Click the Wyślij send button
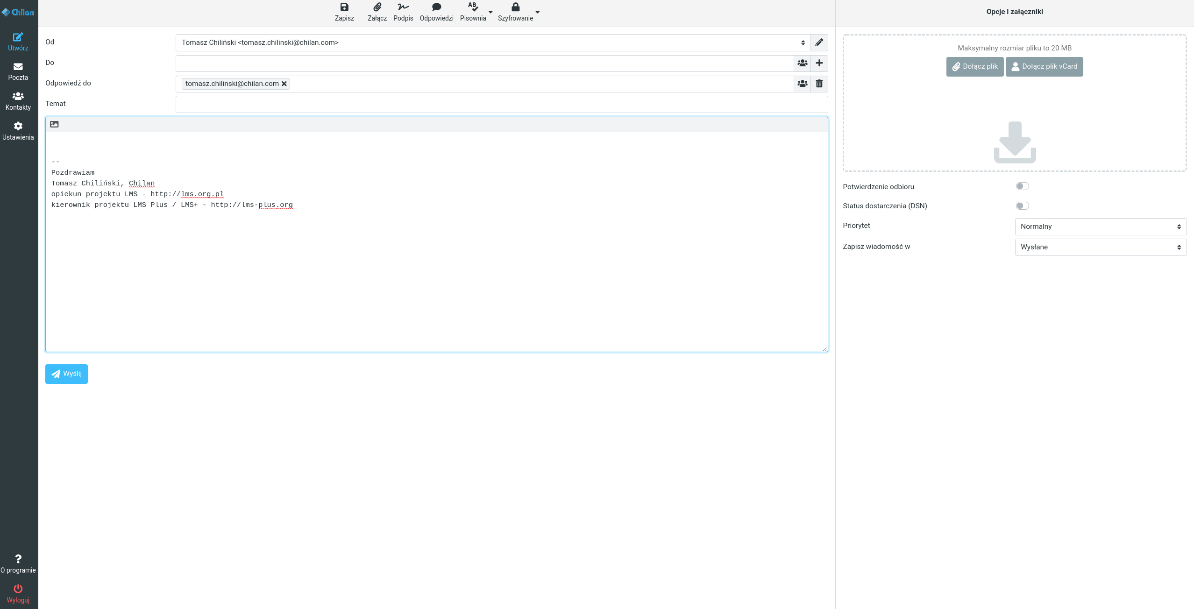The height and width of the screenshot is (609, 1194). pyautogui.click(x=66, y=374)
